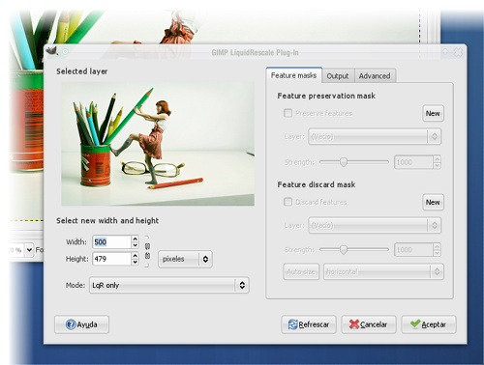Image resolution: width=484 pixels, height=365 pixels.
Task: Click the Aceptar button
Action: (429, 324)
